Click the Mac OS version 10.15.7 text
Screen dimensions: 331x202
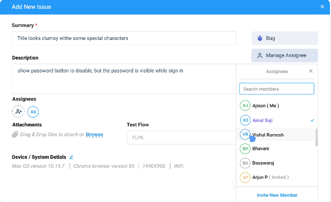tap(38, 166)
